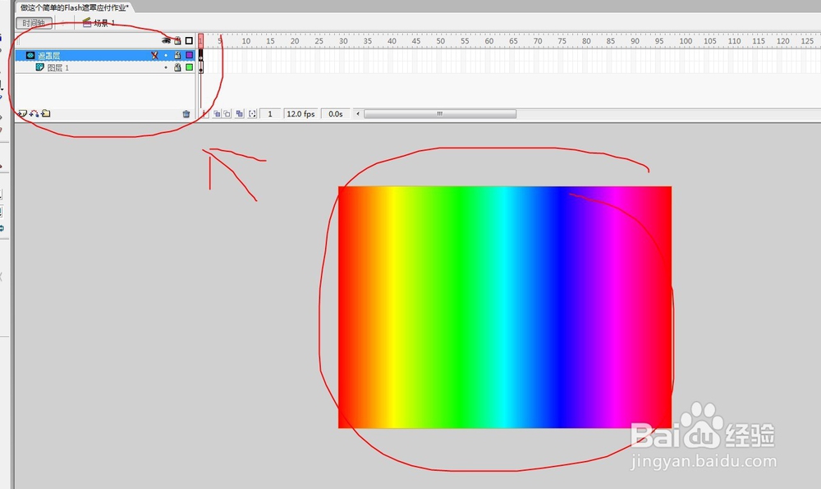Click the keyframe of 图层 1 at frame 1
This screenshot has height=489, width=821.
(x=200, y=68)
